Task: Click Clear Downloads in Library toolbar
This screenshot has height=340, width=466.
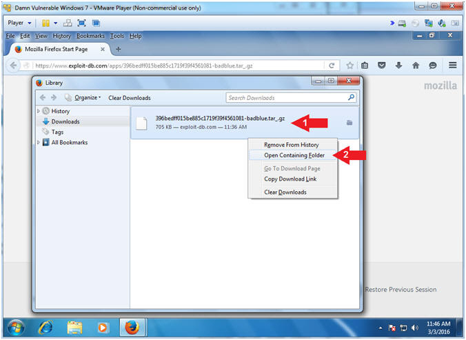Action: (x=130, y=98)
